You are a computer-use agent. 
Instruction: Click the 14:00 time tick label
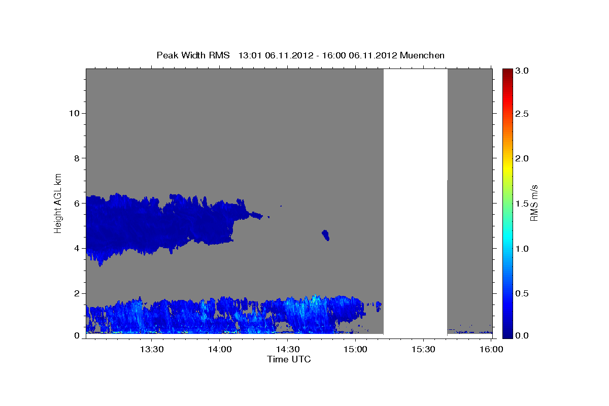point(220,349)
